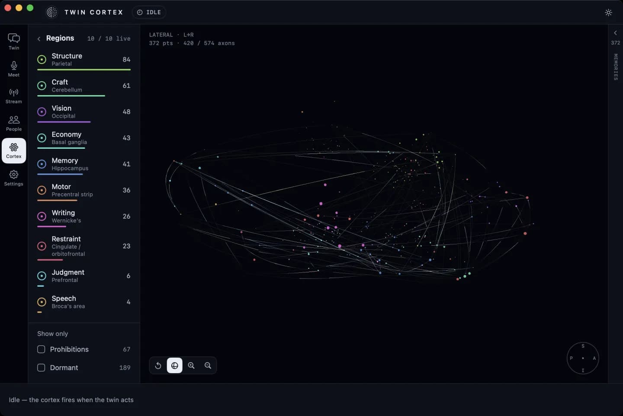Open the Meet microphone section

pyautogui.click(x=14, y=69)
